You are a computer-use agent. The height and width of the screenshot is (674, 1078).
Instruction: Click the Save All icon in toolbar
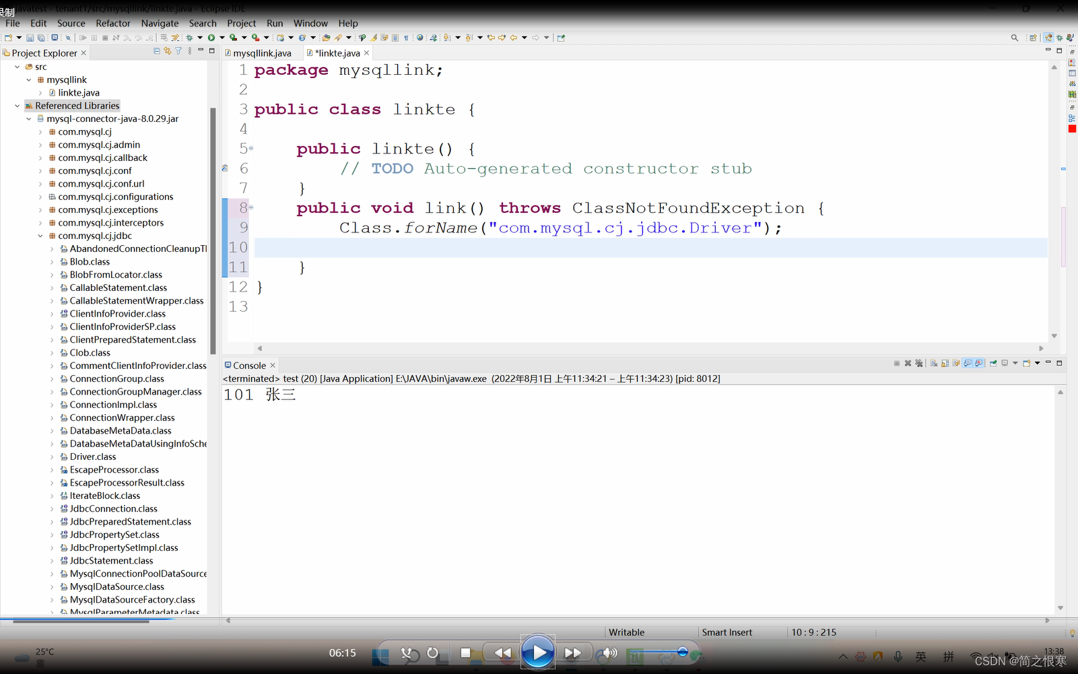pyautogui.click(x=41, y=38)
